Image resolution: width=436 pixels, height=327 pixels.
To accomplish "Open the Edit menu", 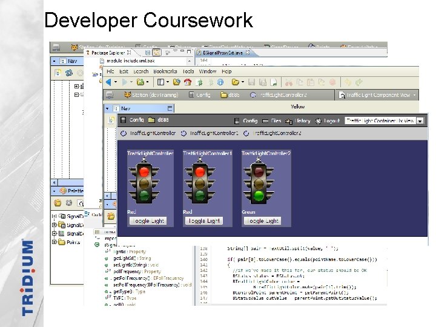I will [x=124, y=71].
